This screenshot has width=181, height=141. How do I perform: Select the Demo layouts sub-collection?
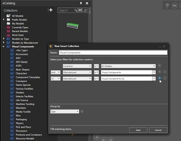tap(23, 85)
